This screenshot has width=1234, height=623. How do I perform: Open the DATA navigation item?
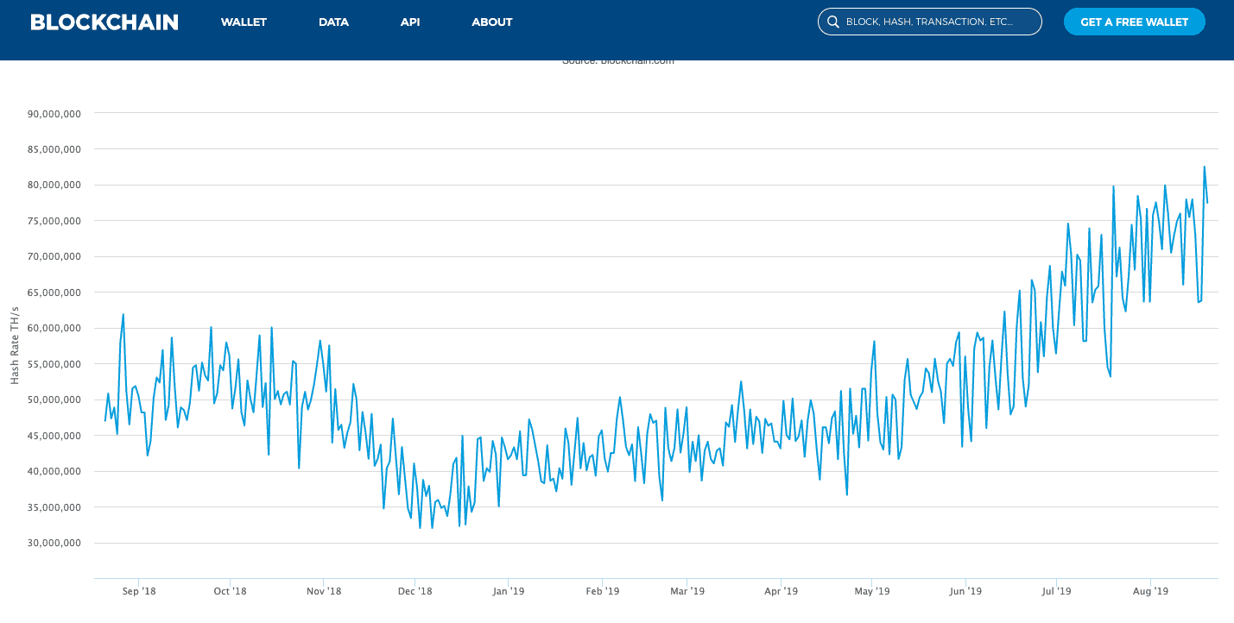tap(333, 22)
